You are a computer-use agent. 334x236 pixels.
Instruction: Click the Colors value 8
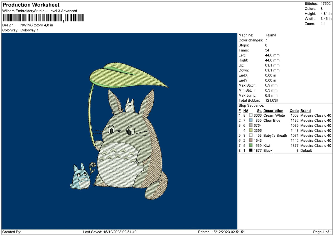pos(322,9)
